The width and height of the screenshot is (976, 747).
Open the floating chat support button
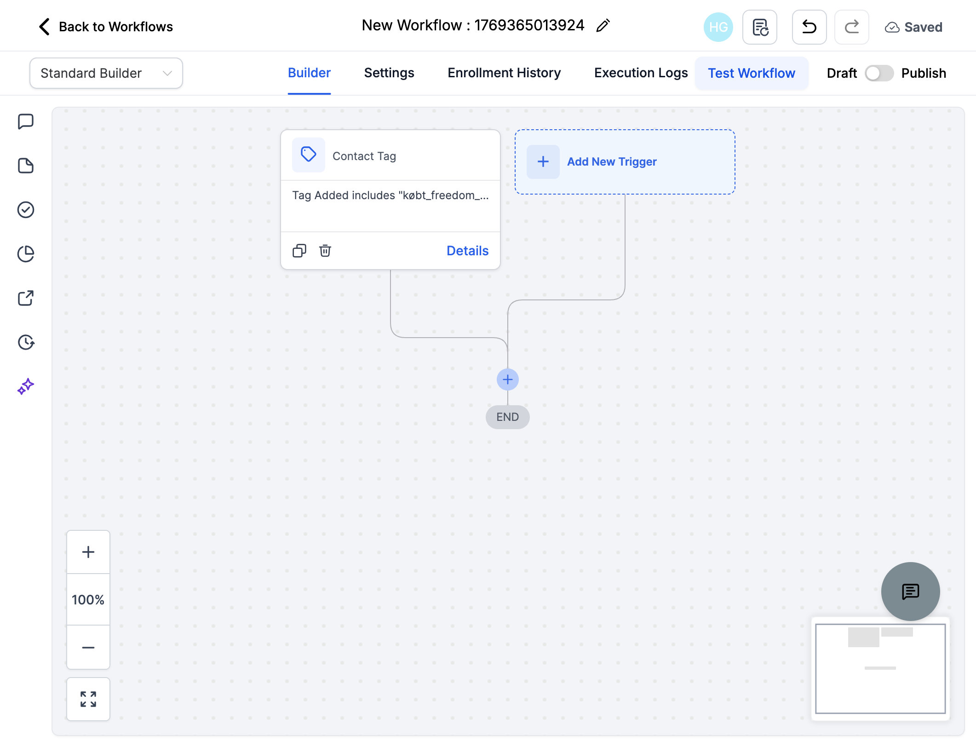tap(910, 592)
